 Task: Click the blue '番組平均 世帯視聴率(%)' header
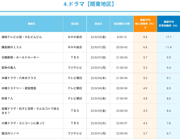click(x=168, y=24)
